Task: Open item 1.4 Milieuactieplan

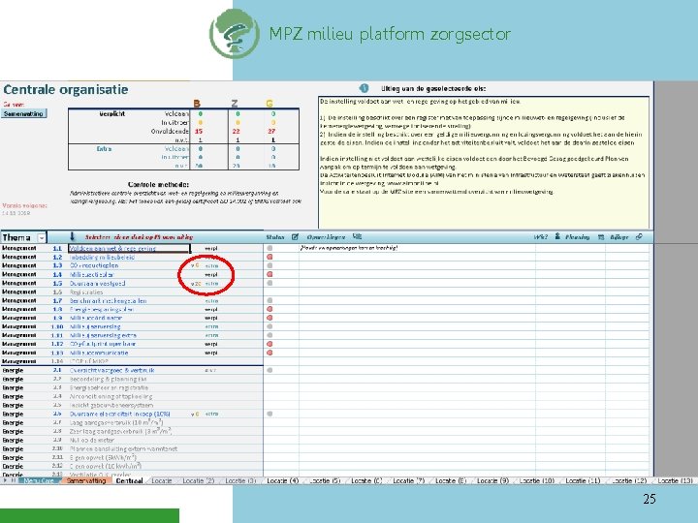Action: click(x=92, y=274)
